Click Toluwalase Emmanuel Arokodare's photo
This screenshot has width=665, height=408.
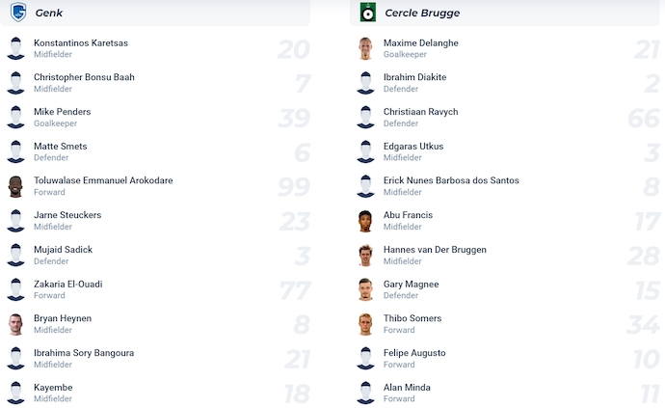tap(15, 186)
